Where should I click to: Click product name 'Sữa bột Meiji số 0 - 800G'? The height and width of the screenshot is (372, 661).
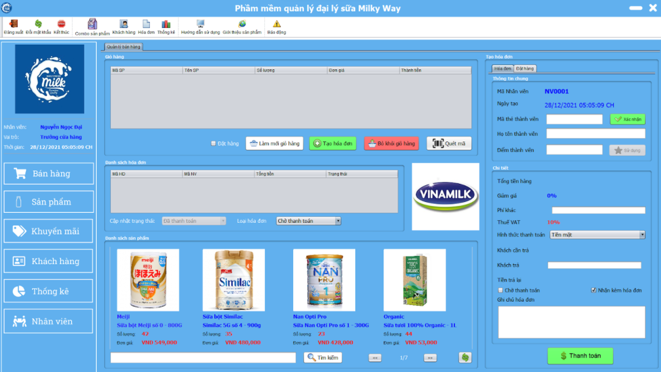[149, 325]
